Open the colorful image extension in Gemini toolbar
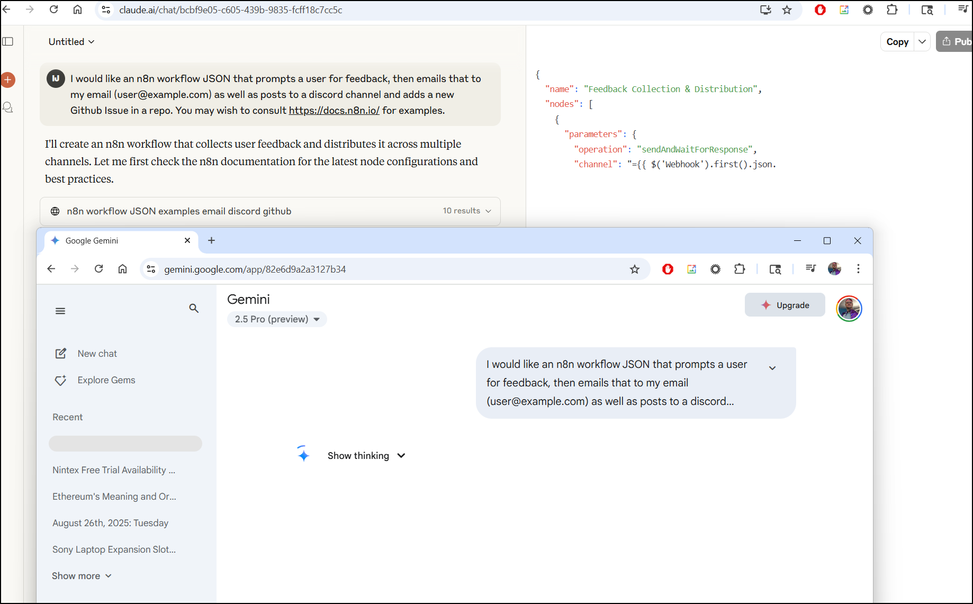Viewport: 973px width, 604px height. tap(691, 269)
